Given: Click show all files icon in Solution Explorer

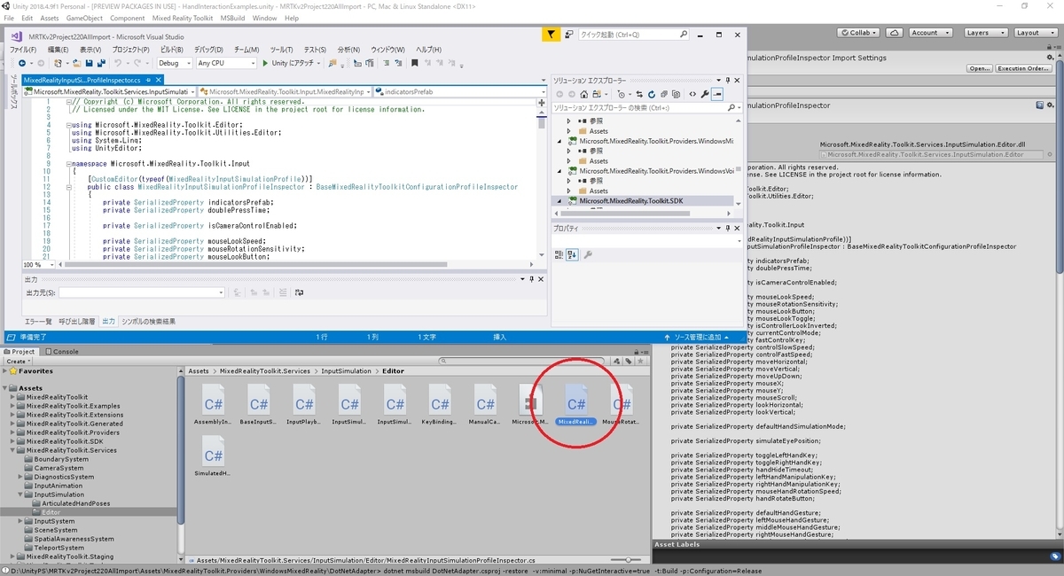Looking at the screenshot, I should (676, 94).
